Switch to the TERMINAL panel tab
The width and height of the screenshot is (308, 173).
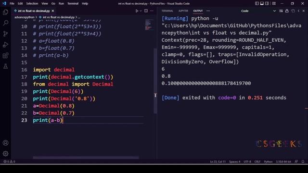coord(167,11)
